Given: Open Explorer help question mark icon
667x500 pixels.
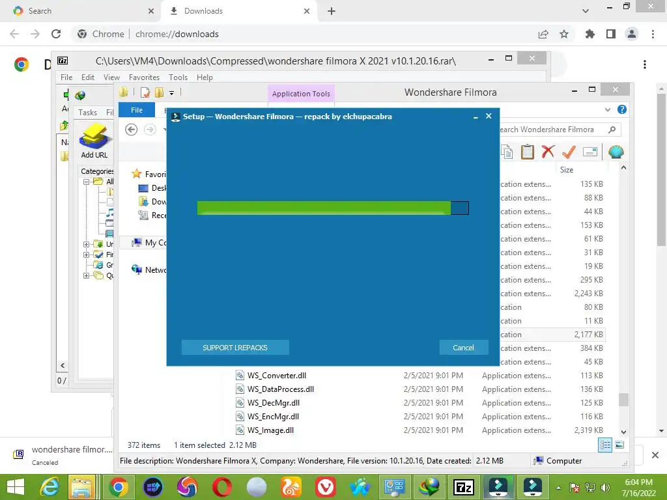Looking at the screenshot, I should click(x=622, y=109).
